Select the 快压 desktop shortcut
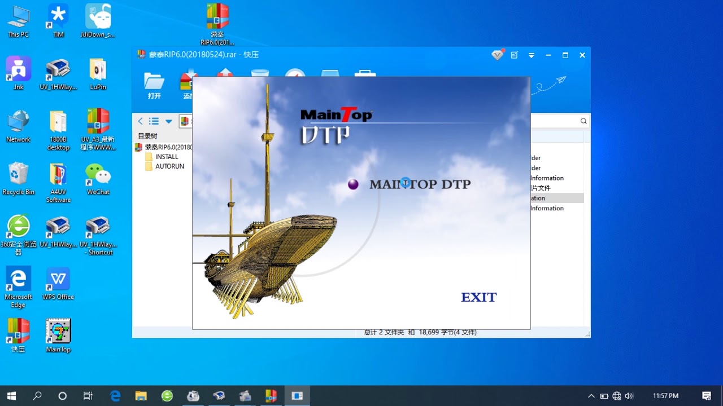Screen dimensions: 723x406 click(x=18, y=336)
